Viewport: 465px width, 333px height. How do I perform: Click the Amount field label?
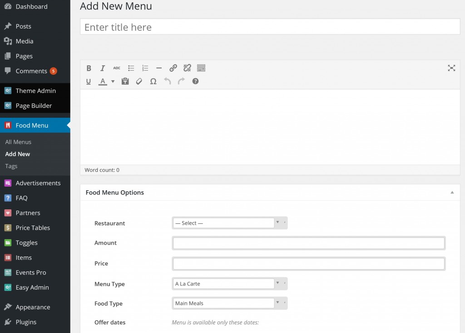tap(105, 243)
